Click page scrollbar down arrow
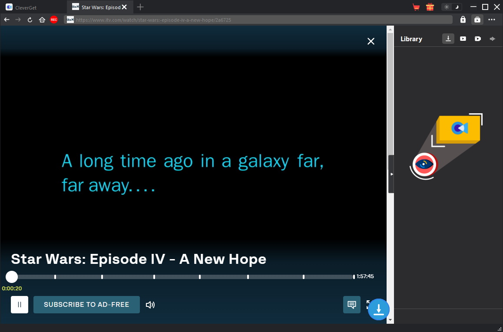Viewport: 503px width, 332px height. point(390,320)
